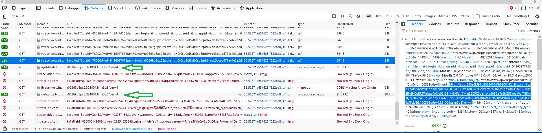The width and height of the screenshot is (542, 133).
Task: Expand the GET request URL details
Action: [403, 39]
